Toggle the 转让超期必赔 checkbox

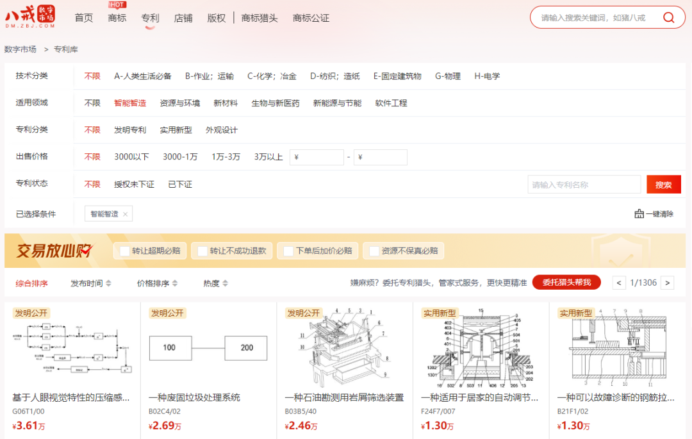125,251
